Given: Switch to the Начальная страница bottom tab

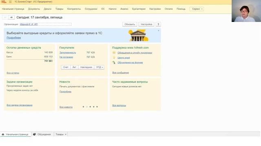Looking at the screenshot, I should [x=15, y=134].
